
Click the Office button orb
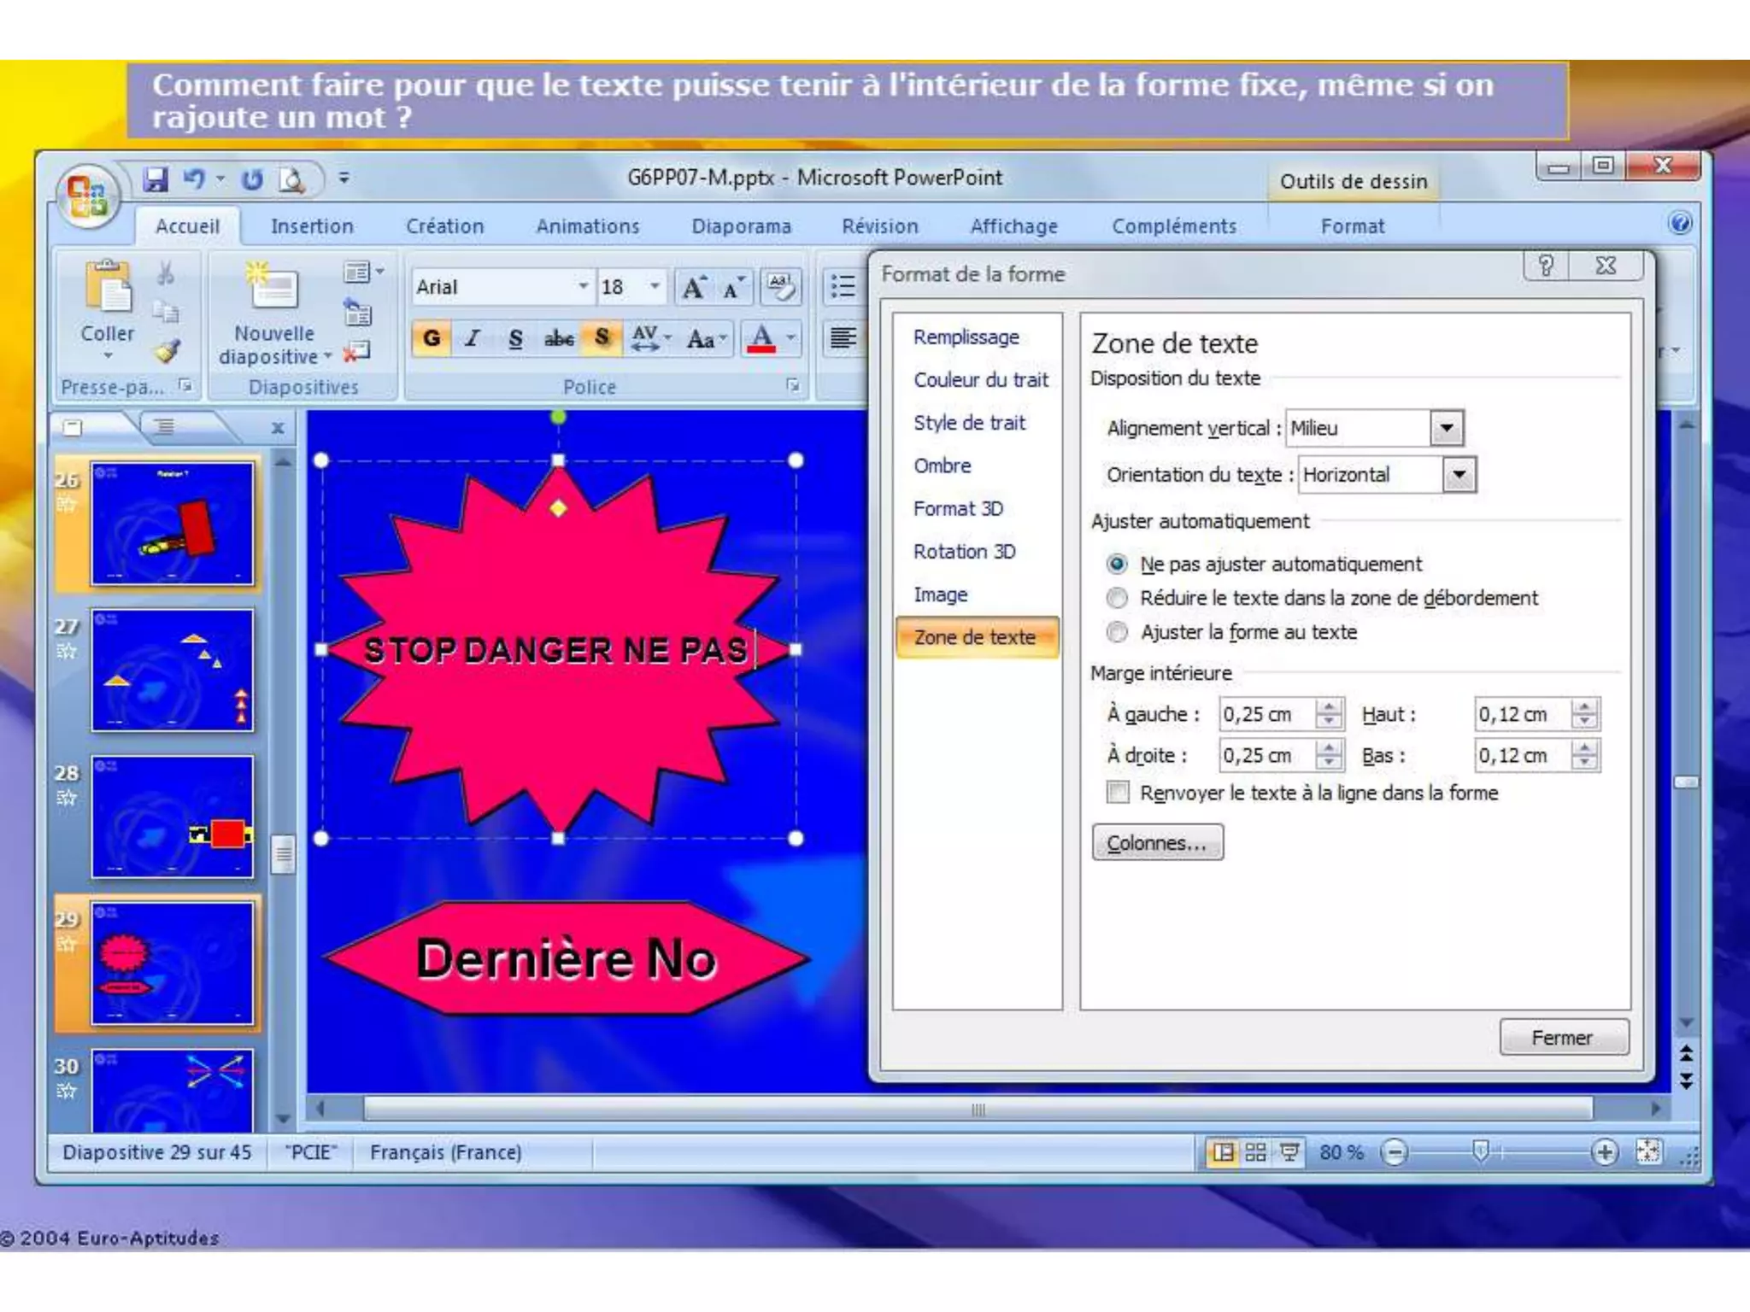point(87,196)
